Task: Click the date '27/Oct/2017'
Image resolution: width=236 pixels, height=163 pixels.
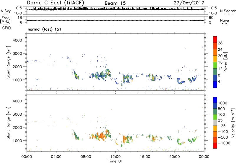Action: [189, 3]
